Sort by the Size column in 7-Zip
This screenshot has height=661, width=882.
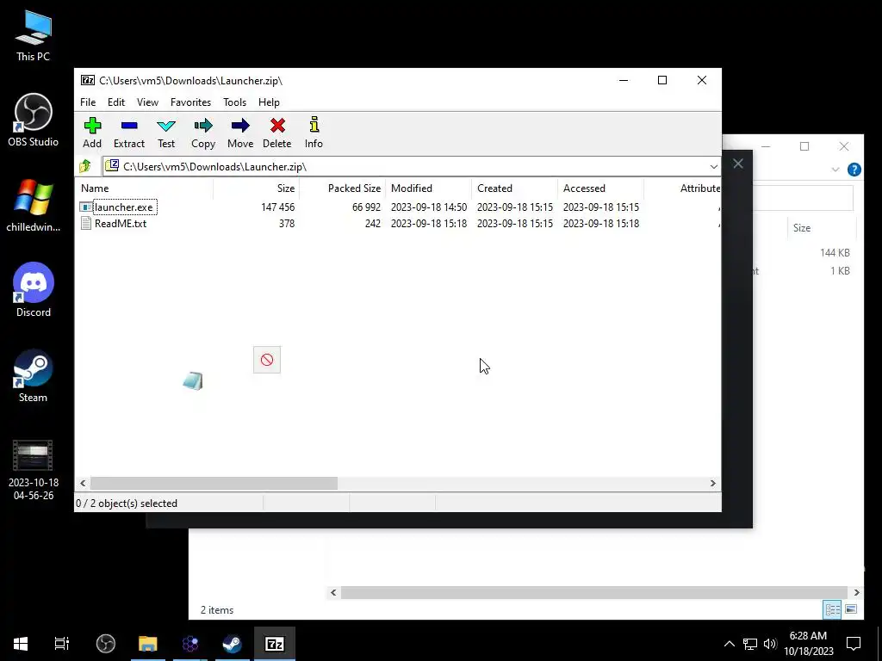click(256, 188)
